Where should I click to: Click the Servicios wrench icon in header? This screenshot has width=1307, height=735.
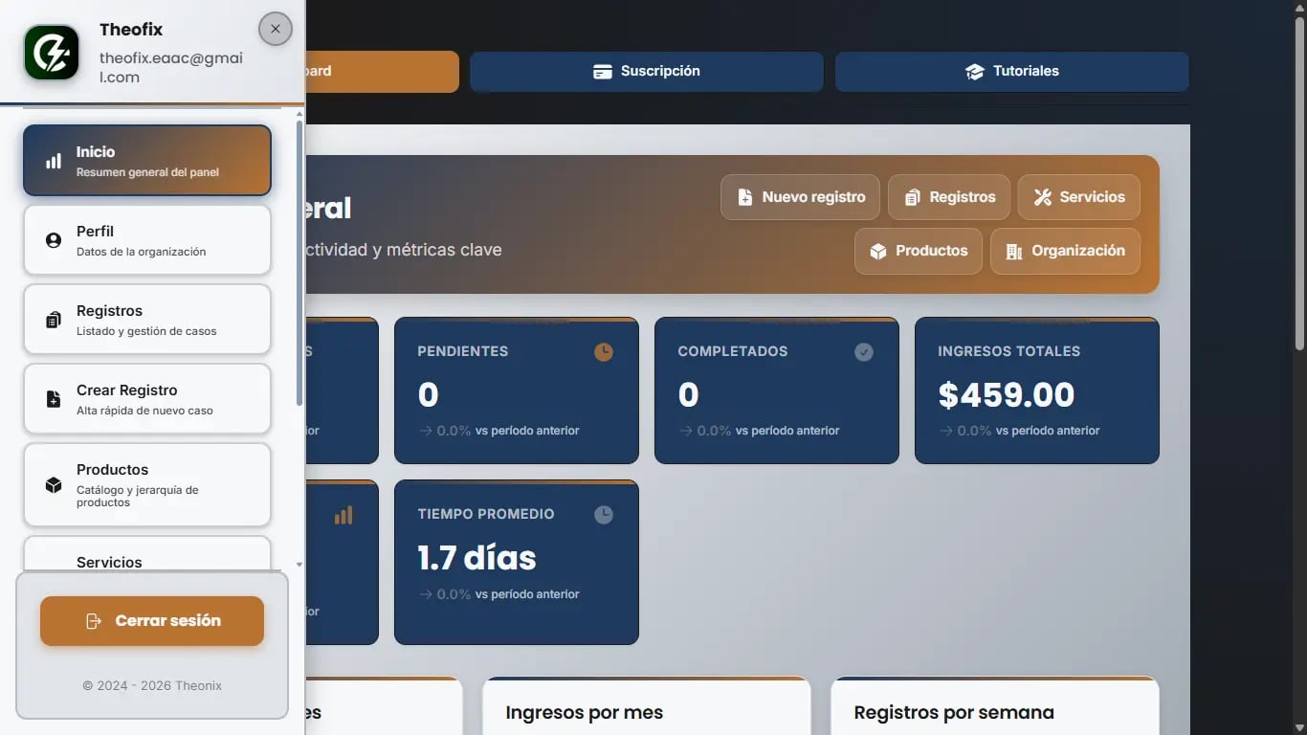point(1043,196)
